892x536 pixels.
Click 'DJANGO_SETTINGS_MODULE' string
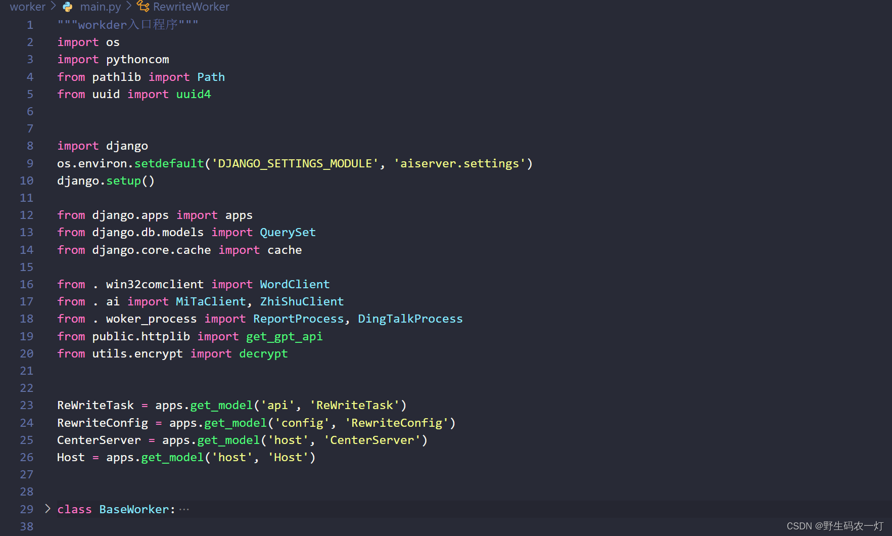point(295,163)
